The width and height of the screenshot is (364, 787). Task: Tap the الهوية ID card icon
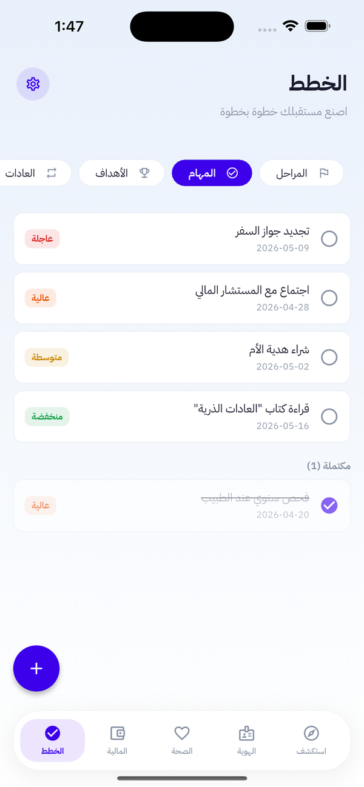point(246,734)
